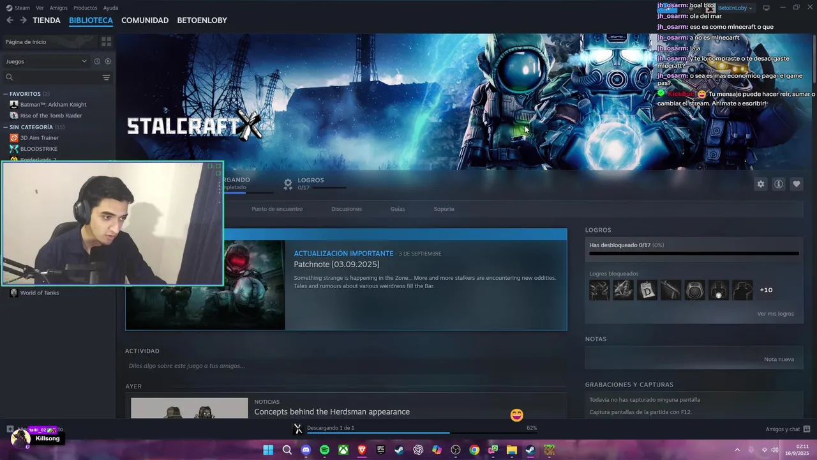The image size is (817, 460).
Task: Click Nota nueva button
Action: pos(779,359)
